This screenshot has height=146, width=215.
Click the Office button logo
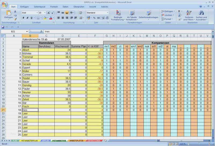5,5
